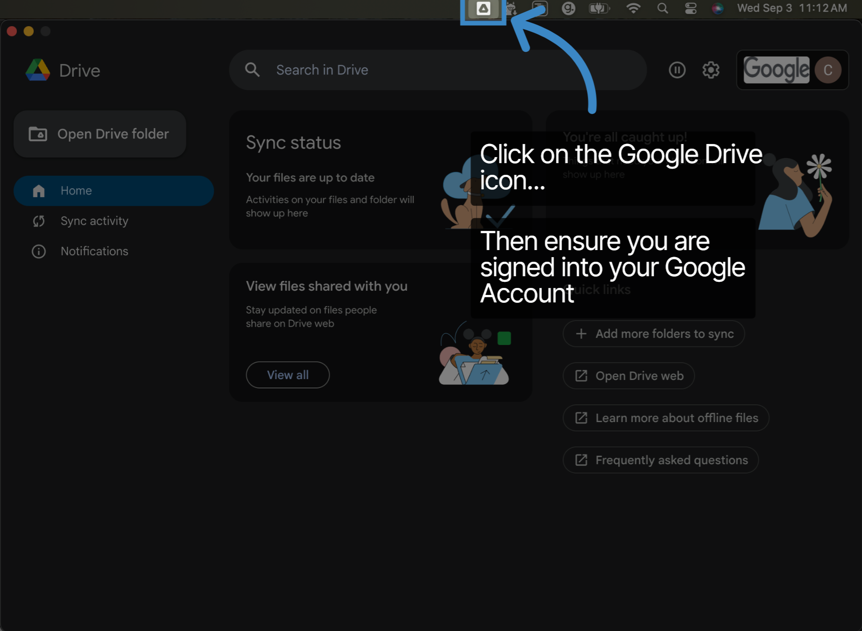Click the info icon beside Notifications
This screenshot has width=862, height=631.
point(39,251)
